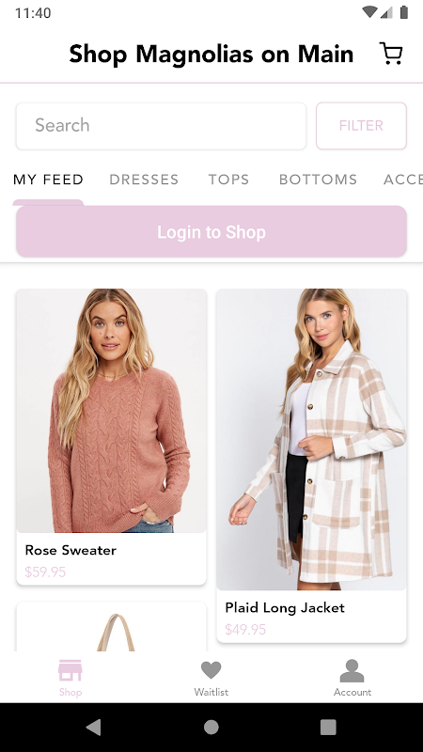Open the Plaid Long Jacket product photo
Viewport: 423px width, 752px height.
coord(311,439)
